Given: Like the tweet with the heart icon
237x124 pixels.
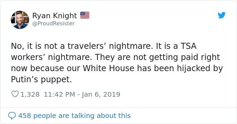Looking at the screenshot, I should [15, 94].
